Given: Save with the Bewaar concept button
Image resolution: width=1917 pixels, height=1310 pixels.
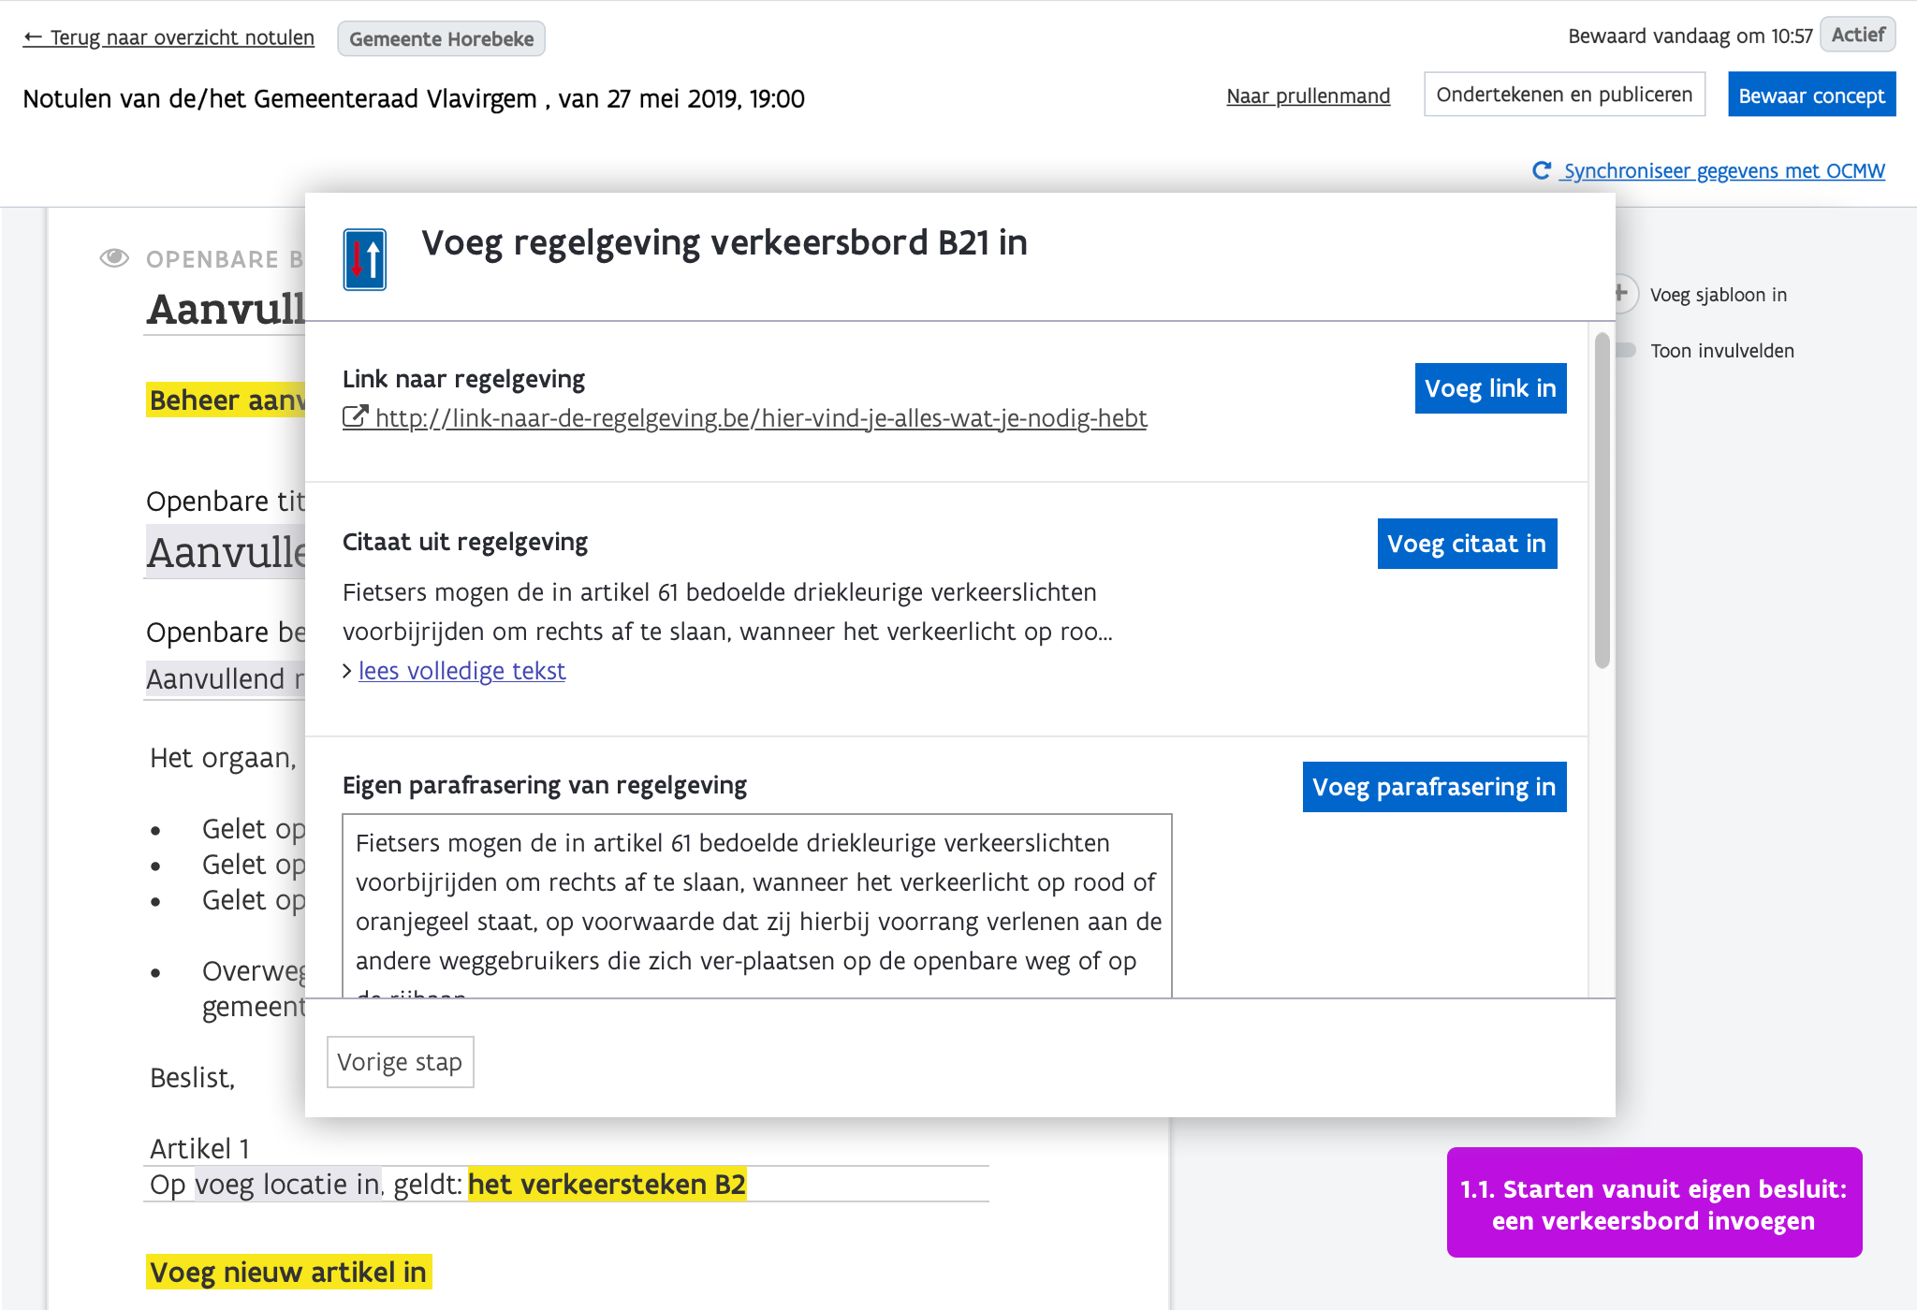Looking at the screenshot, I should click(1811, 95).
